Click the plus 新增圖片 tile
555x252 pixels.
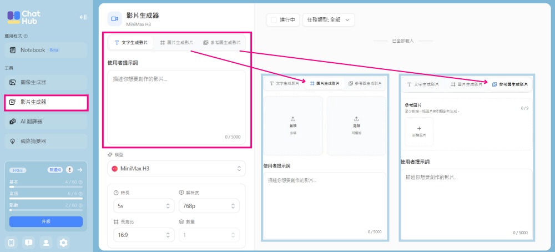[419, 132]
